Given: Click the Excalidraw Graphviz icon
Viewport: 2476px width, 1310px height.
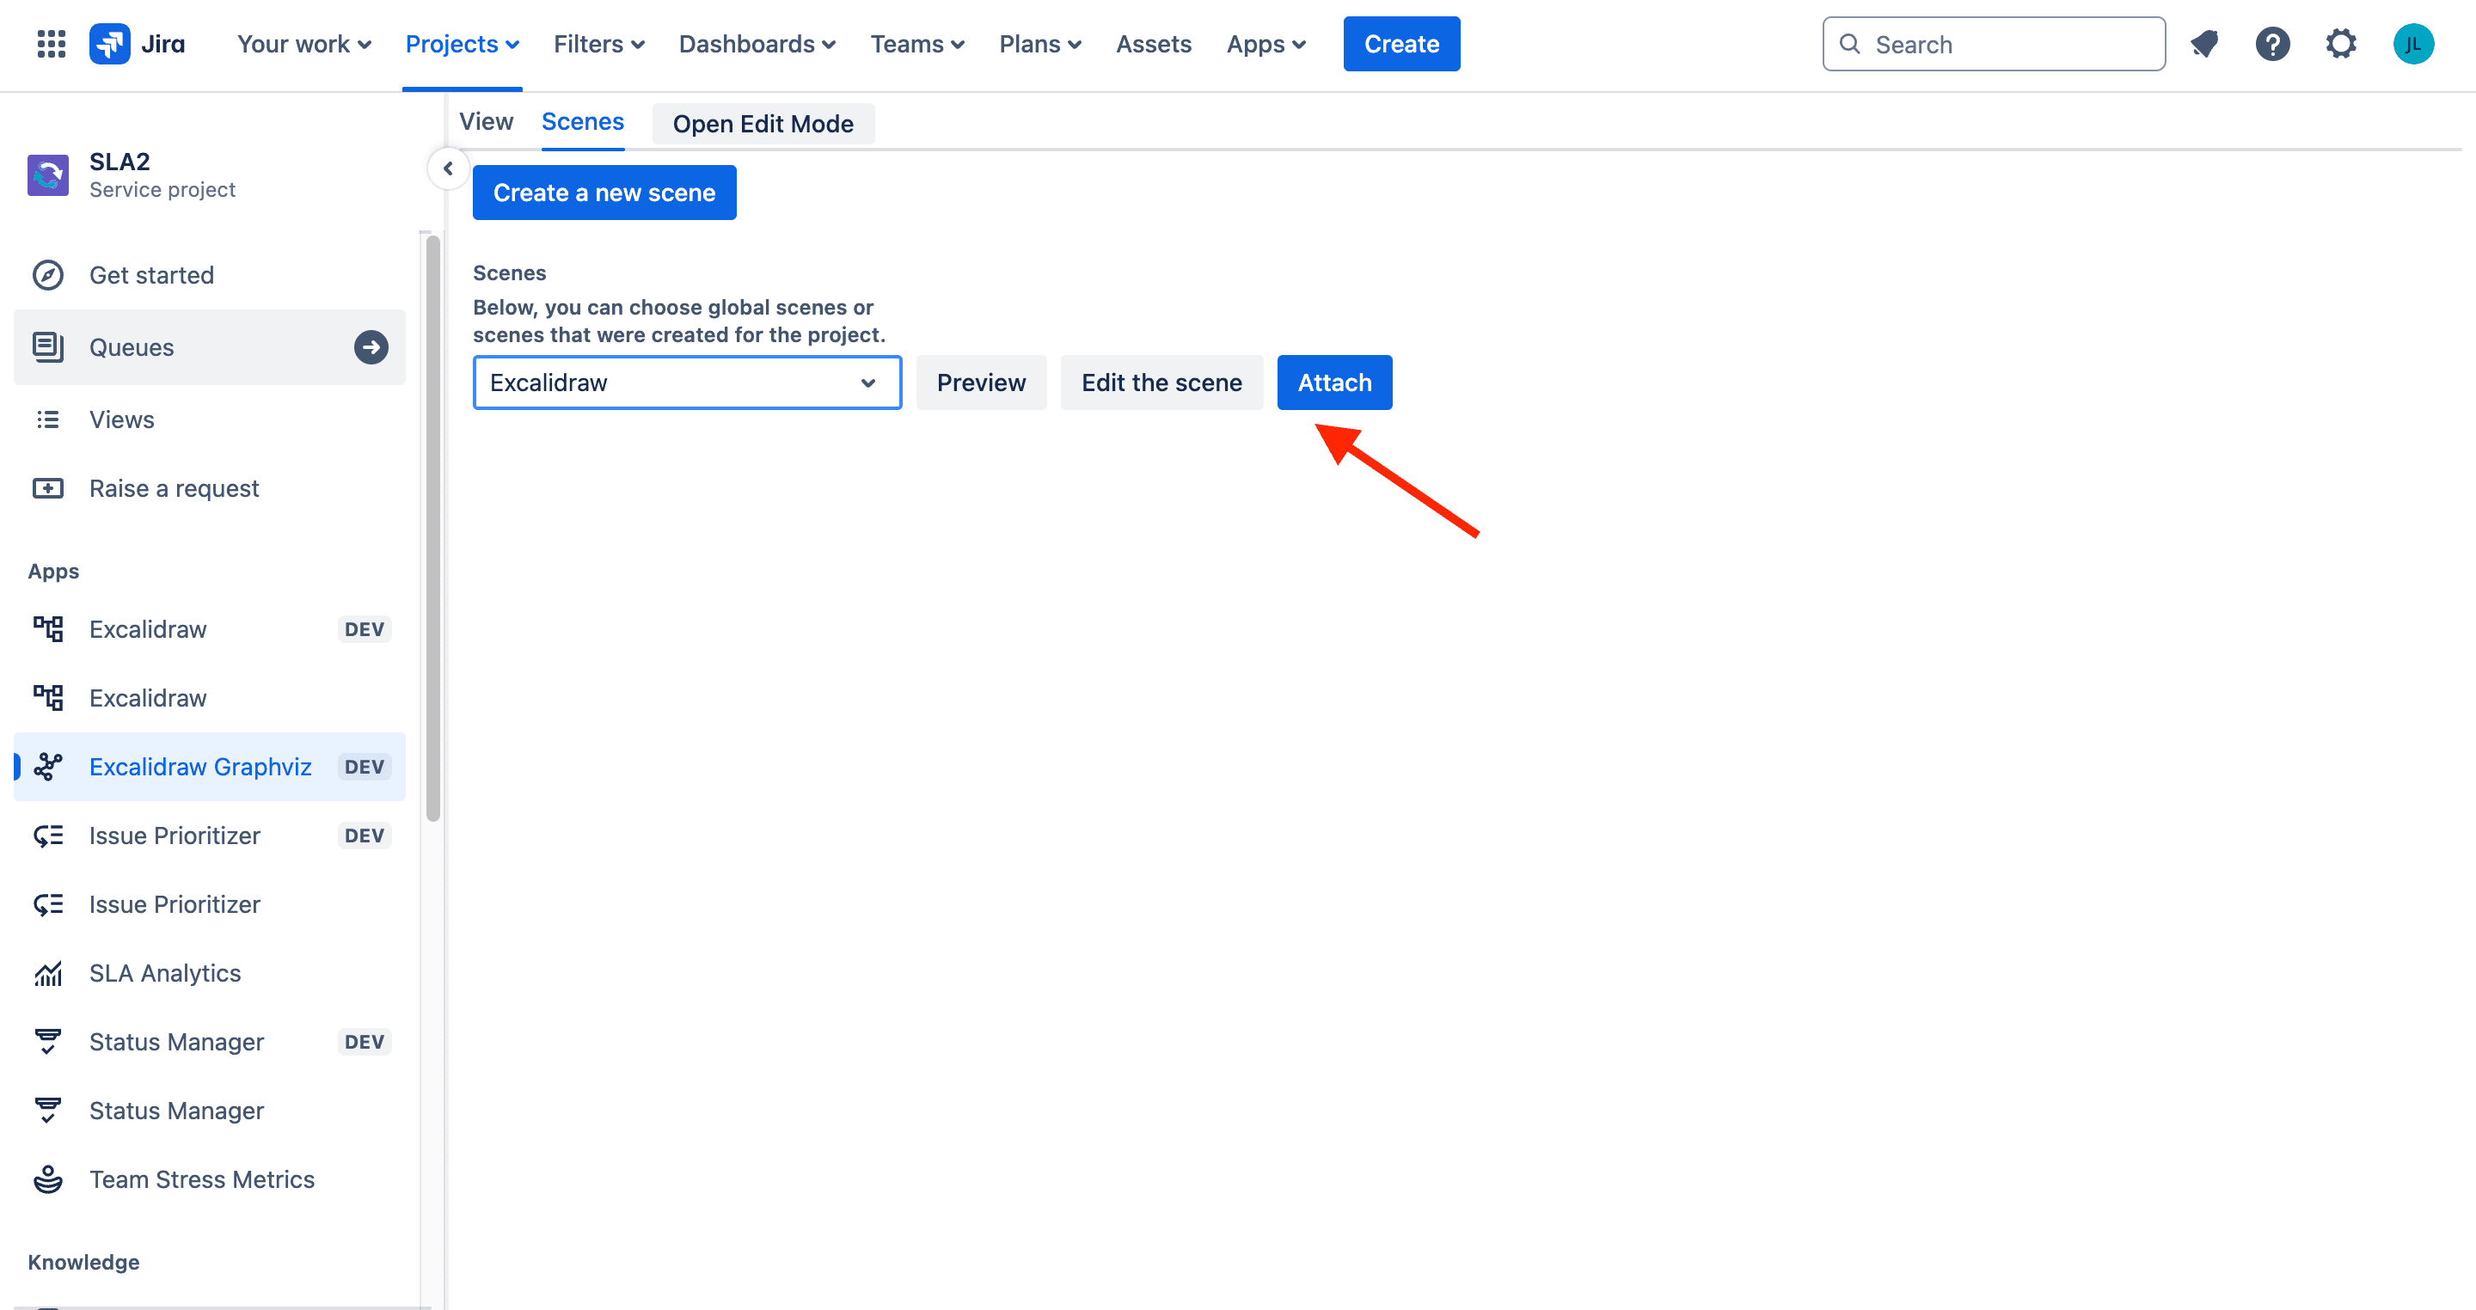Looking at the screenshot, I should point(48,767).
